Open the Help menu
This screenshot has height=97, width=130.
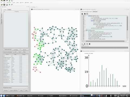coord(31,2)
